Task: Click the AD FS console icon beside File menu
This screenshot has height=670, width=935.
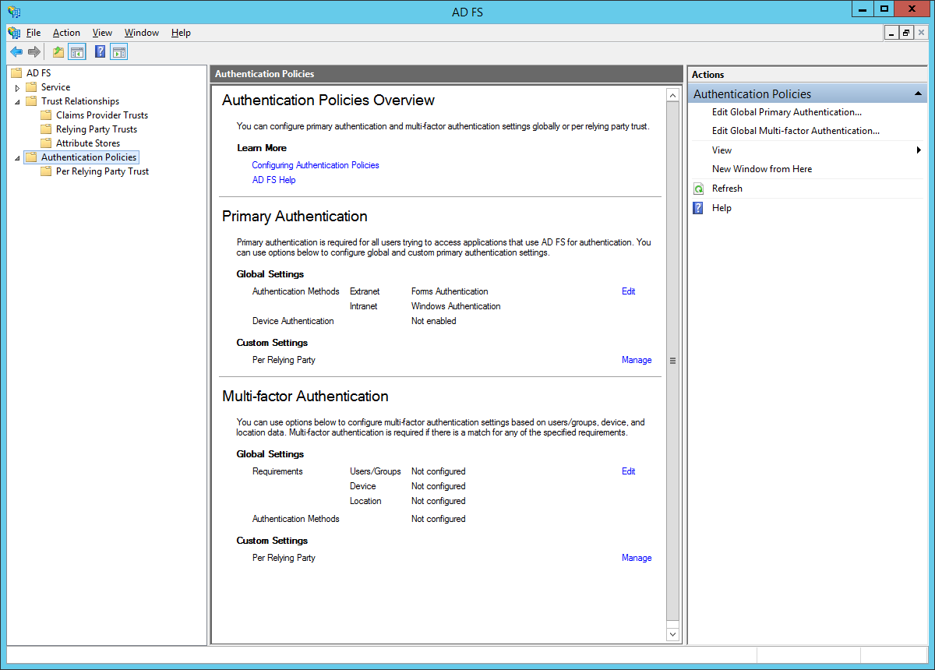Action: click(14, 33)
